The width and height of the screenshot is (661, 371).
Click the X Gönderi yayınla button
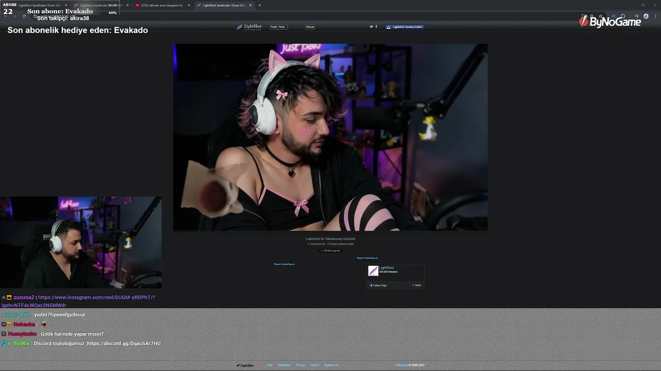pos(330,251)
